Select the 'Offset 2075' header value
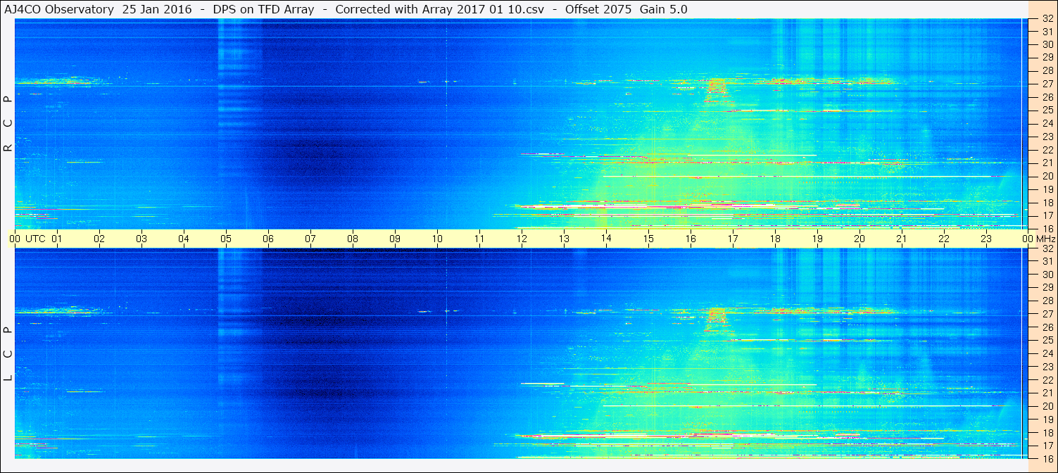The width and height of the screenshot is (1058, 473). click(598, 9)
